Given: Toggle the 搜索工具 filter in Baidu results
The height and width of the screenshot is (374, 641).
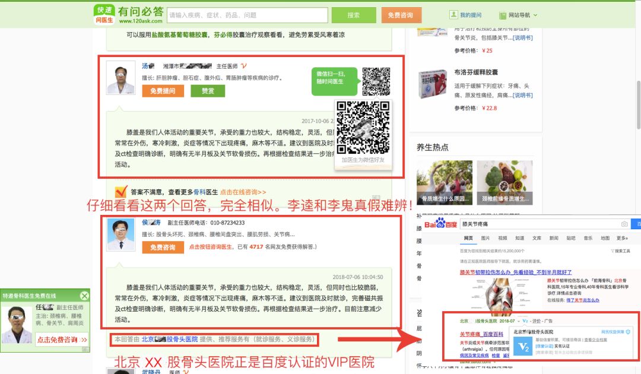Looking at the screenshot, I should [620, 251].
